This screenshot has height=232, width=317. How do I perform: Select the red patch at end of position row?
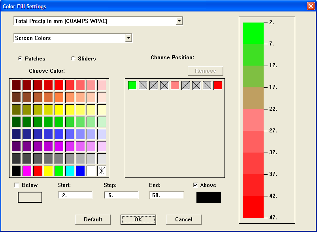pos(218,85)
